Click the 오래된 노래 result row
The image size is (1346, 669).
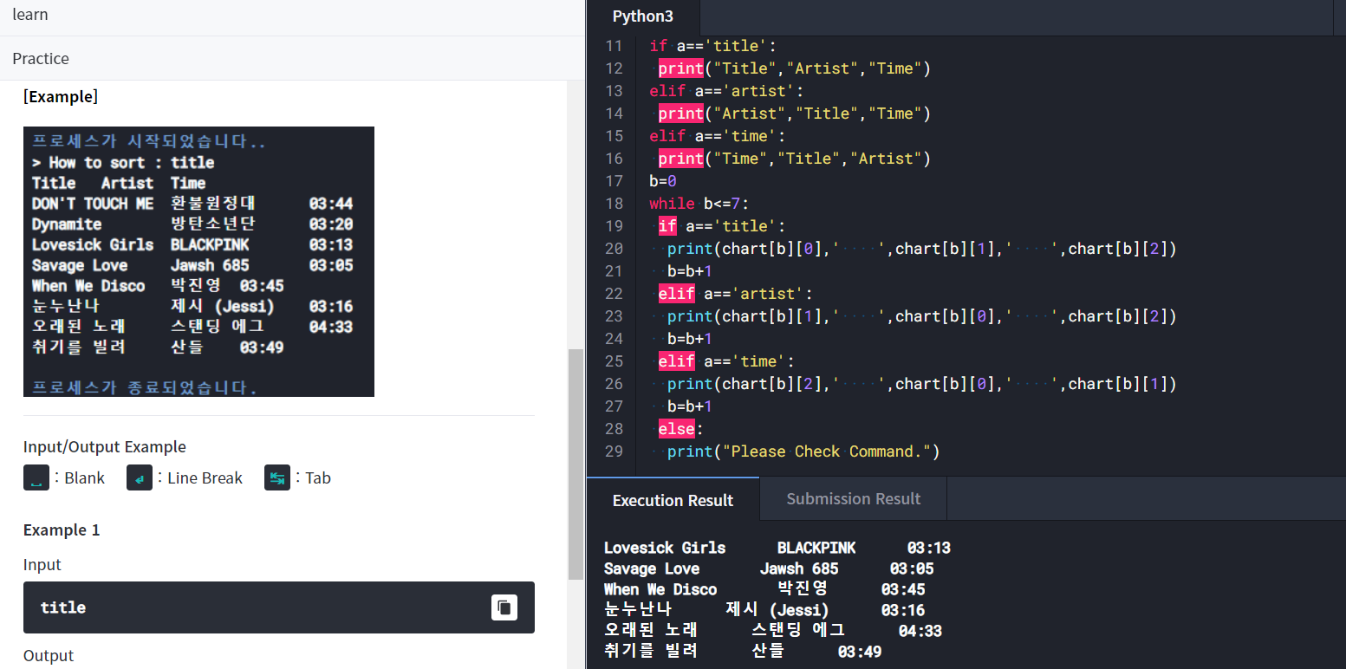tap(773, 631)
